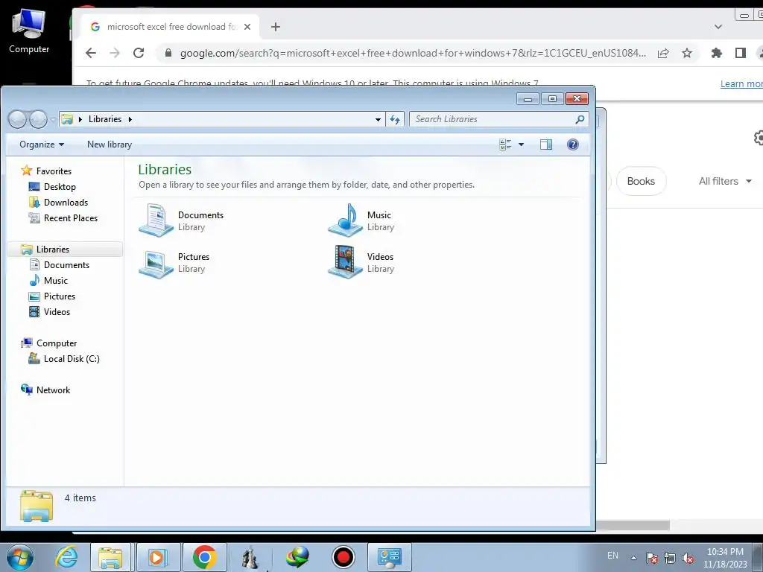
Task: Open Control Panel taskbar icon
Action: pyautogui.click(x=389, y=557)
